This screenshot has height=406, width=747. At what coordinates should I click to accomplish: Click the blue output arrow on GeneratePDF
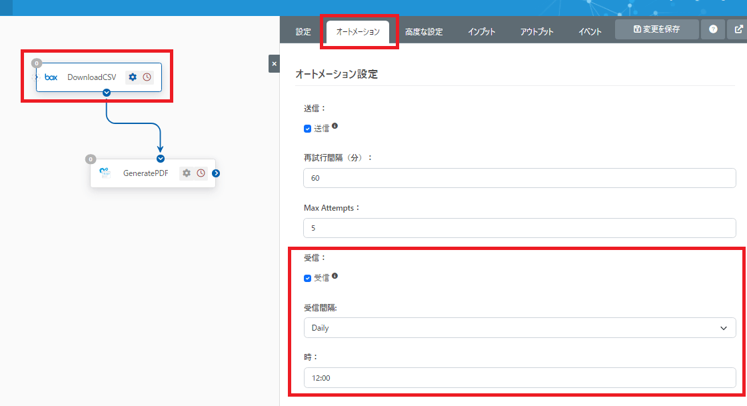(216, 173)
